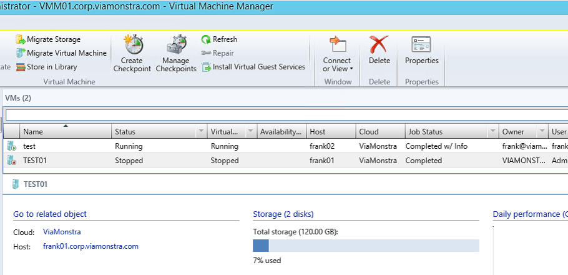Open the Job Status column filter dropdown
Screen dimensions: 568x275
pos(493,132)
